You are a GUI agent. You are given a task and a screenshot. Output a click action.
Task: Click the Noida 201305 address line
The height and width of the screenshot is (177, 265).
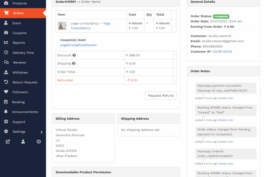coord(66,151)
